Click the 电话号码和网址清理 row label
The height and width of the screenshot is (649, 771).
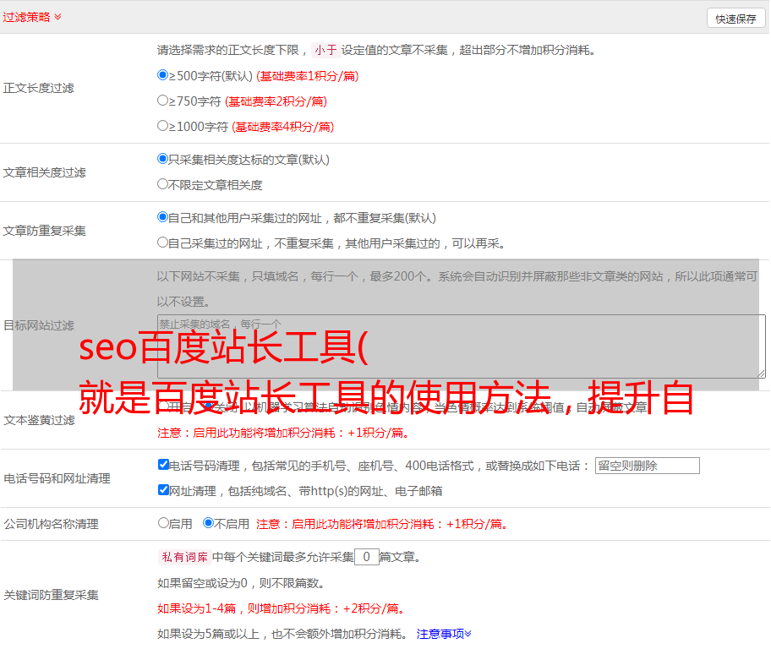pyautogui.click(x=57, y=478)
